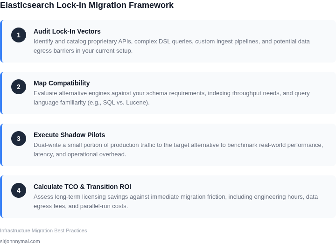The height and width of the screenshot is (244, 336).
Task: Click the description starting 'Identify and catalog proprietary APIs'
Action: 172,46
